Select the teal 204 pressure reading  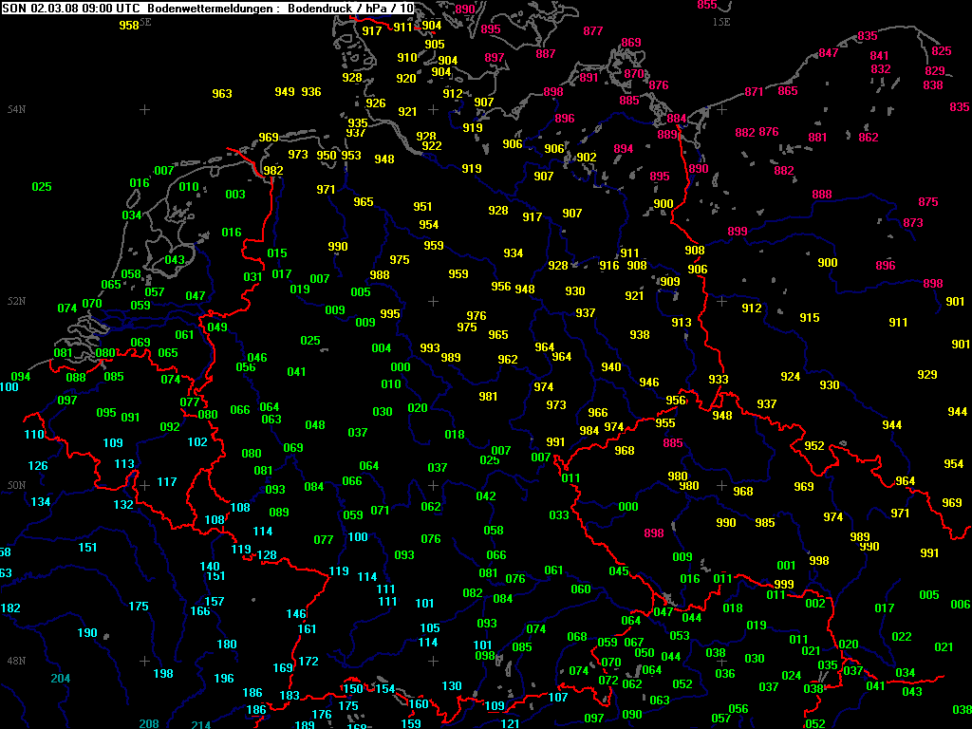click(x=61, y=679)
